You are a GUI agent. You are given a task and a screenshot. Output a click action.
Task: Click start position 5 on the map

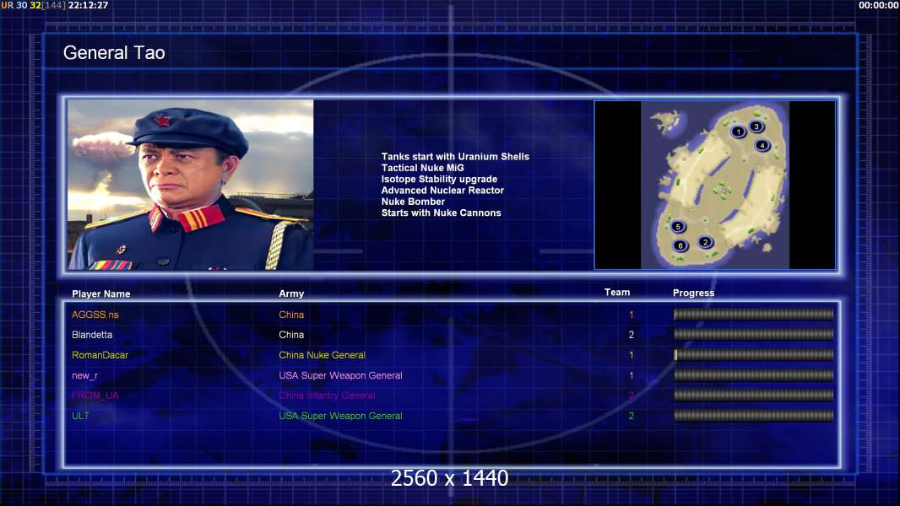(x=678, y=226)
